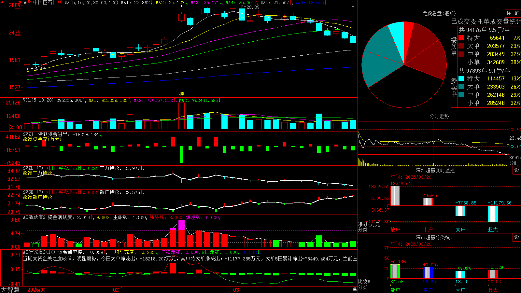Screen dimensions: 521x293
Task: Click the white plus icon at chart corner
Action: tap(353, 7)
